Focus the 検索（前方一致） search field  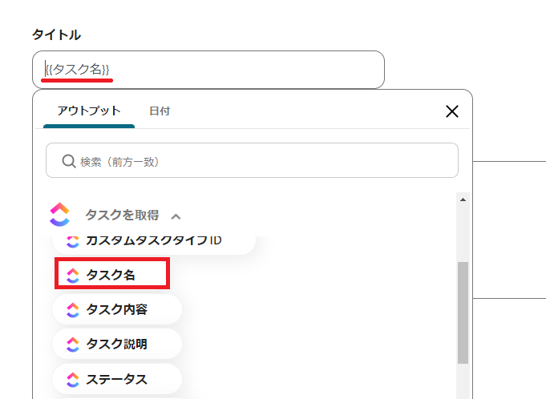coord(265,161)
